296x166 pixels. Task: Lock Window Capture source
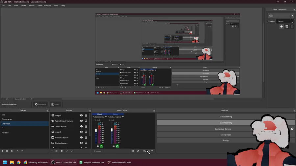[86, 137]
